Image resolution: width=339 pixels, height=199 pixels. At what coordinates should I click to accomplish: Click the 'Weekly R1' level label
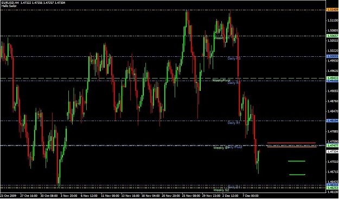pos(221,38)
